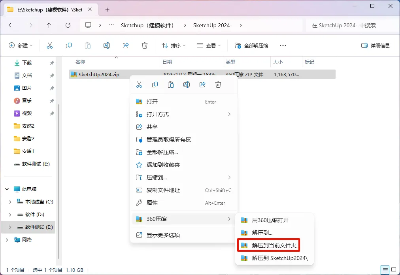Click the Forward navigation arrow
The height and width of the screenshot is (275, 400).
click(x=30, y=25)
